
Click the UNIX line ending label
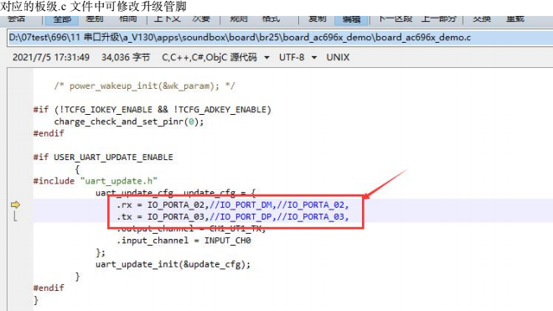tap(338, 57)
